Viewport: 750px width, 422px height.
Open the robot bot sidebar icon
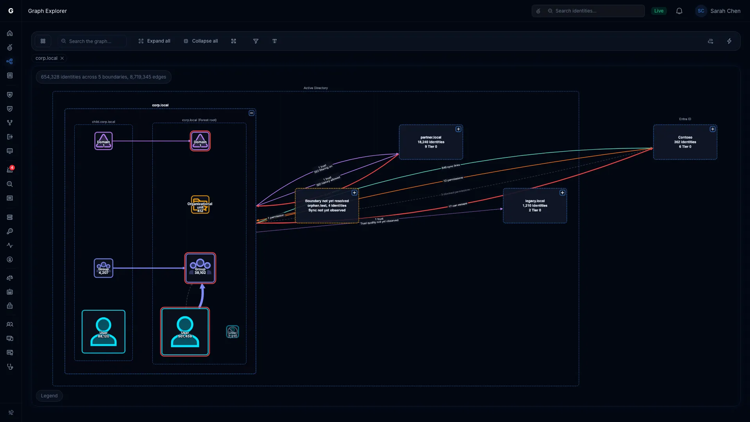coord(10,292)
